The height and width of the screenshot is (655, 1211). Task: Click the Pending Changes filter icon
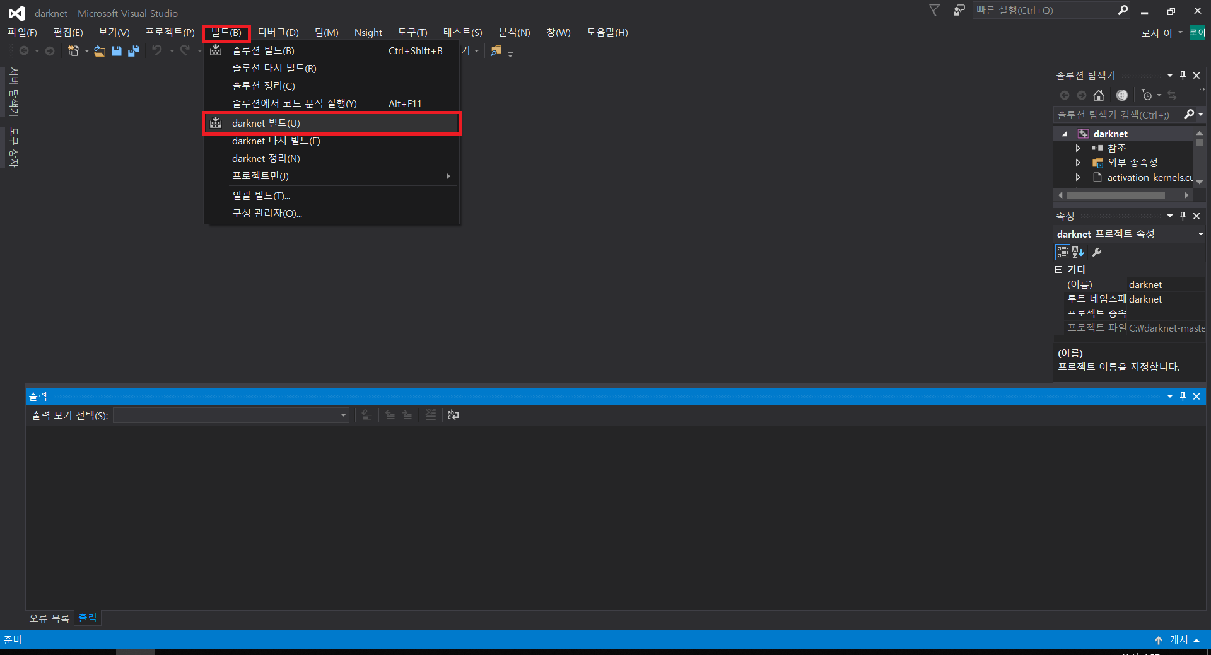tap(1147, 95)
